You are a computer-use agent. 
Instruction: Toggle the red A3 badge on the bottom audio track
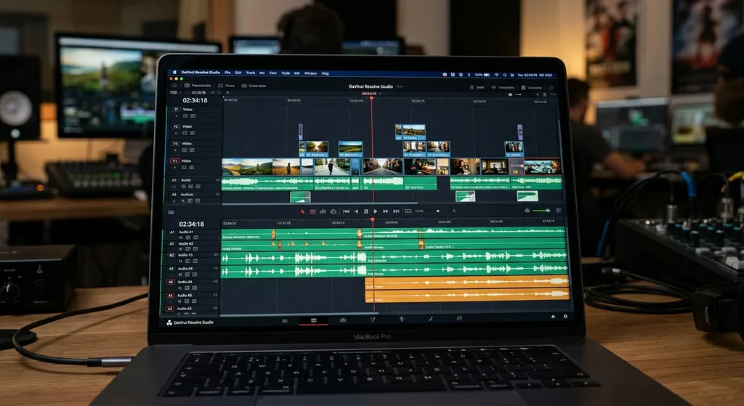169,309
